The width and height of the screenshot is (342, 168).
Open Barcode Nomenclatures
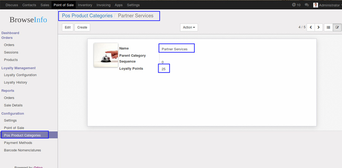(22, 150)
